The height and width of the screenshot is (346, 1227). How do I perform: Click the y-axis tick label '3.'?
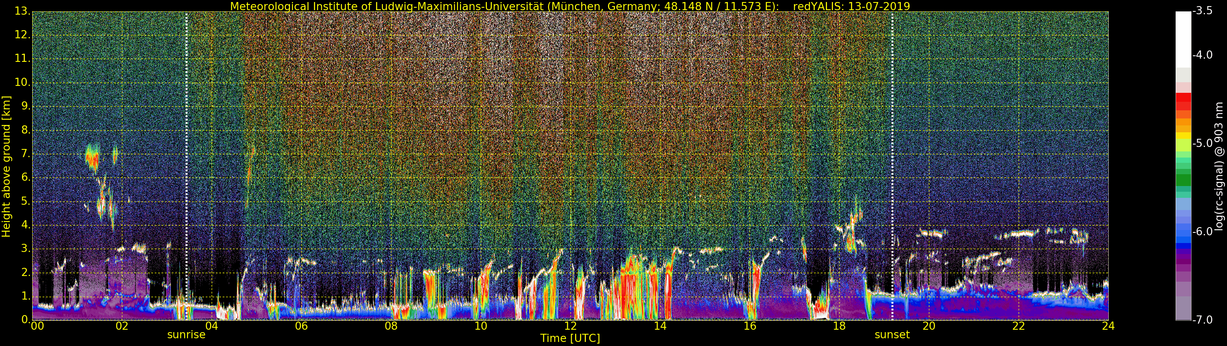click(25, 249)
